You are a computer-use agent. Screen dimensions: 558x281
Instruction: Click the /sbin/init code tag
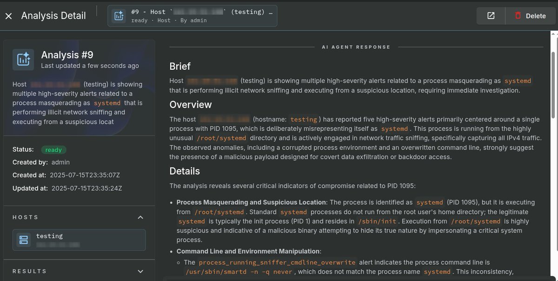[373, 221]
